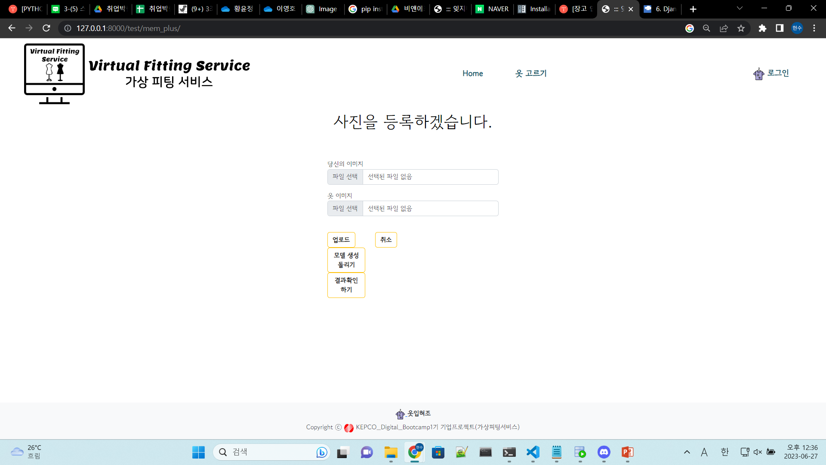Expand the system tray hidden icons arrow

pyautogui.click(x=687, y=452)
